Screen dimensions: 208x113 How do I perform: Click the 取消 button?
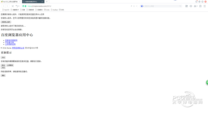point(3,65)
